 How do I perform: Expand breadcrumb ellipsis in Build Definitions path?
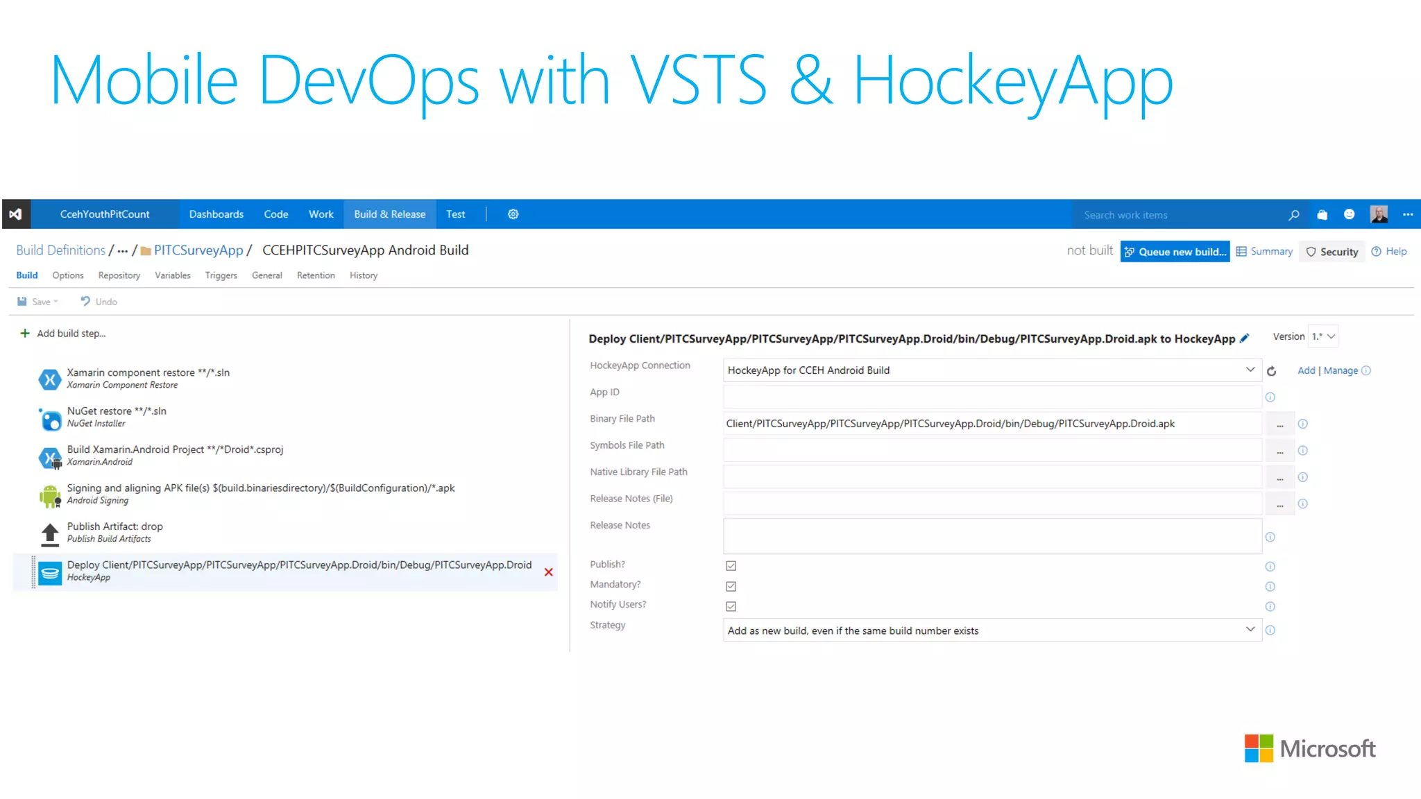123,251
